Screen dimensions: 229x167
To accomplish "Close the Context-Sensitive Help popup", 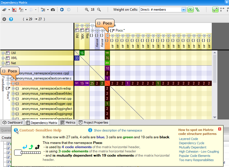I will point(220,129).
